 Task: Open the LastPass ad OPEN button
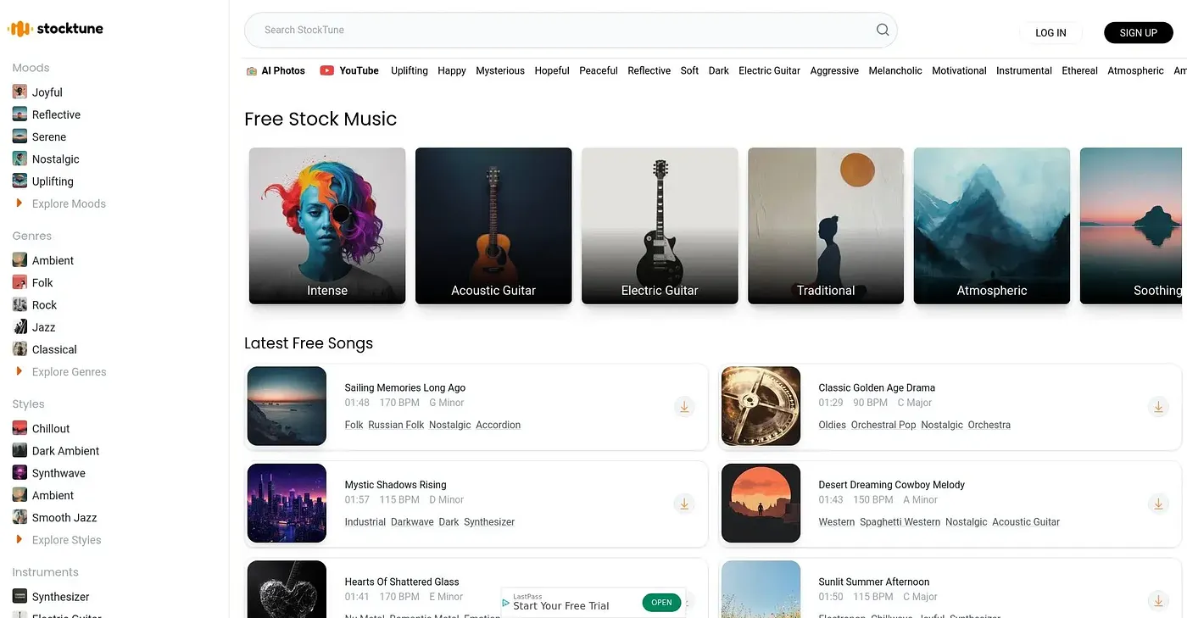(x=662, y=603)
